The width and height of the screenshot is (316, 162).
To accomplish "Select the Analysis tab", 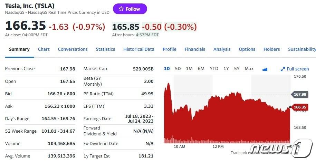I will pyautogui.click(x=222, y=49).
